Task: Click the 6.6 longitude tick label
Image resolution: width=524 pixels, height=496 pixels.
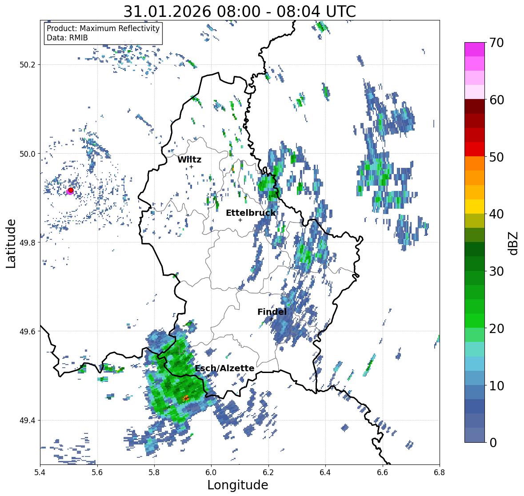Action: pyautogui.click(x=383, y=472)
